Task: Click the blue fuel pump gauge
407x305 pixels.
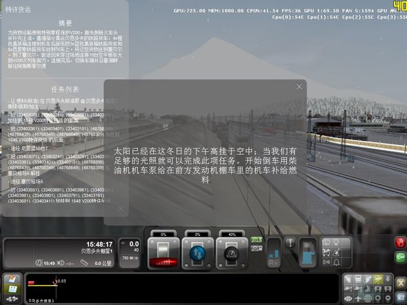Action: click(x=308, y=253)
